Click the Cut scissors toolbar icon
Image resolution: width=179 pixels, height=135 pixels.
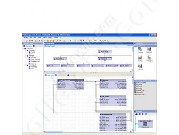[39, 40]
